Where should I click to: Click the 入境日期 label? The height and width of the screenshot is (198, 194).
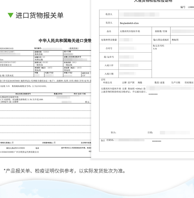[x=109, y=74]
